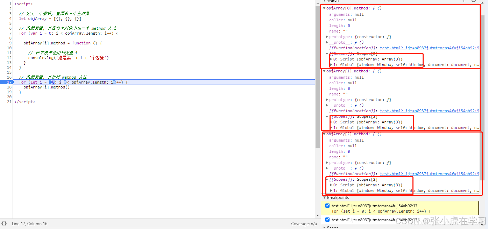
Task: Click breakpoint entry test.html:17 text
Action: tap(375, 206)
